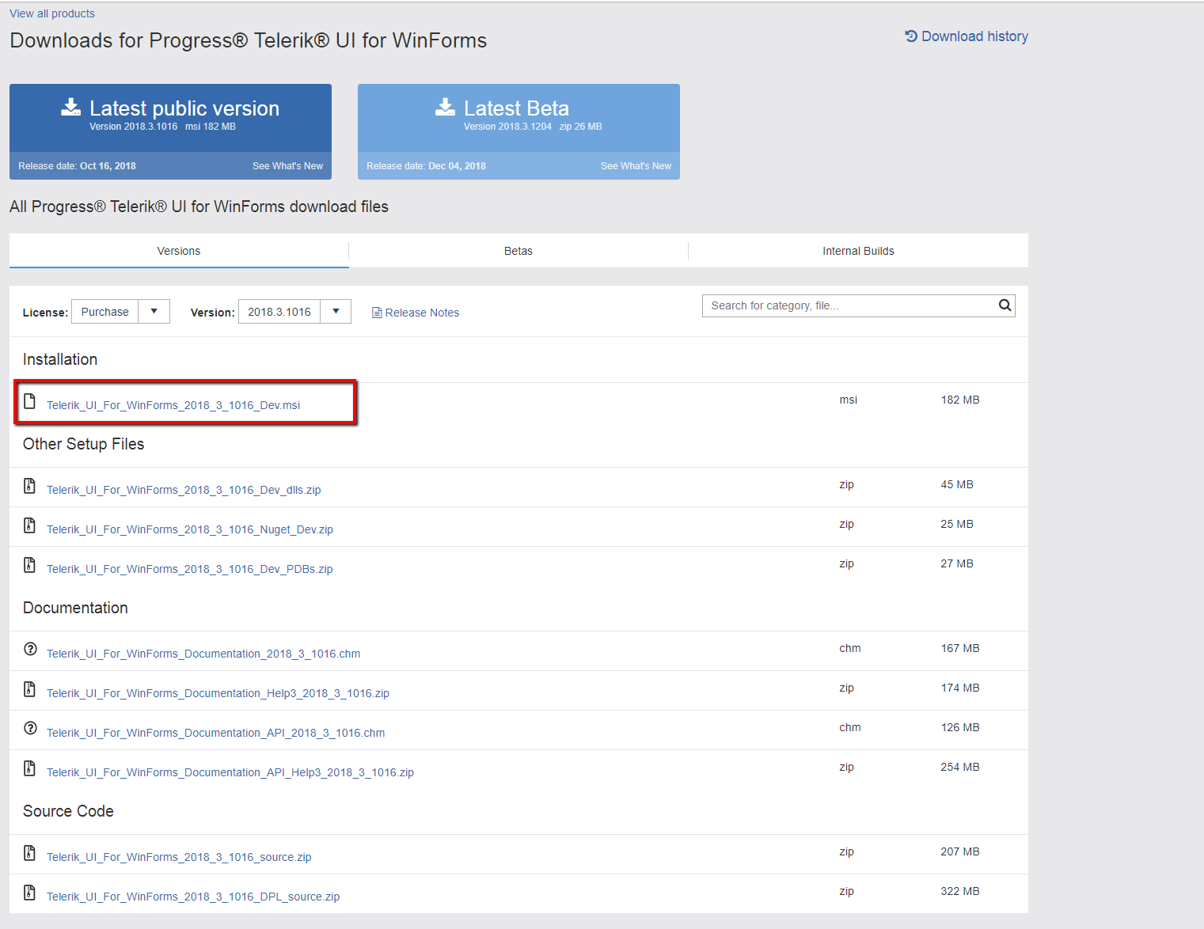Switch to the Betas tab

(x=518, y=251)
